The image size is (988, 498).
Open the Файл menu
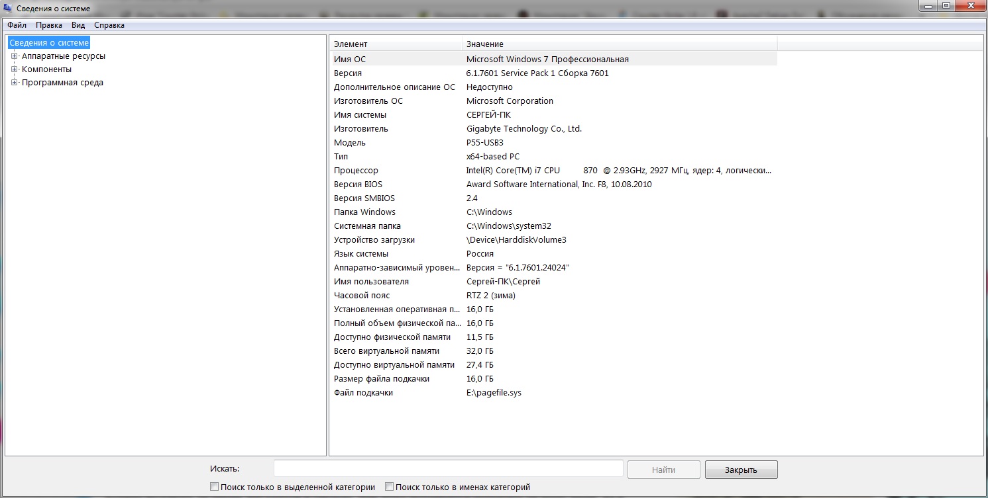point(17,25)
